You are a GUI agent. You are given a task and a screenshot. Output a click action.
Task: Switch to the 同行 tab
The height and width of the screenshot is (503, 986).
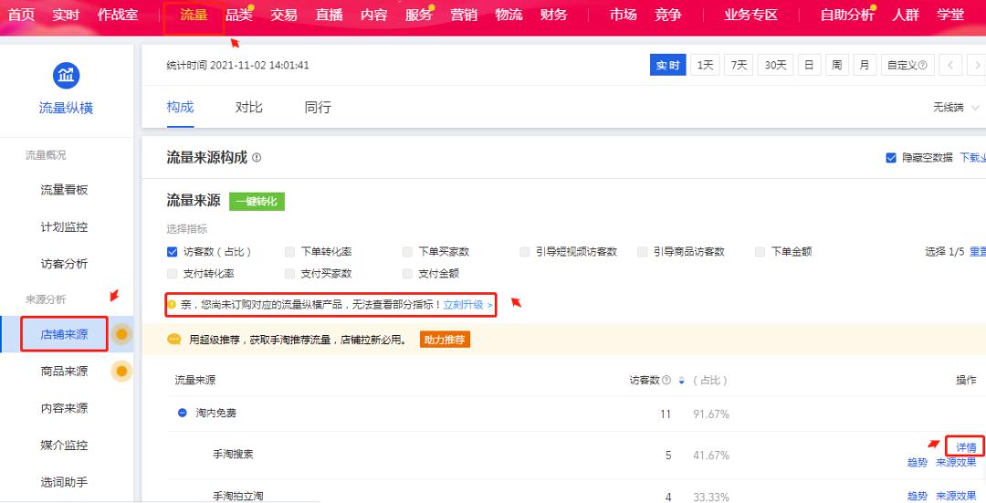(x=318, y=108)
